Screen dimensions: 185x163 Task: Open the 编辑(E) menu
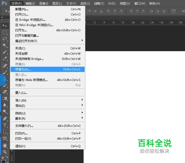30,3
